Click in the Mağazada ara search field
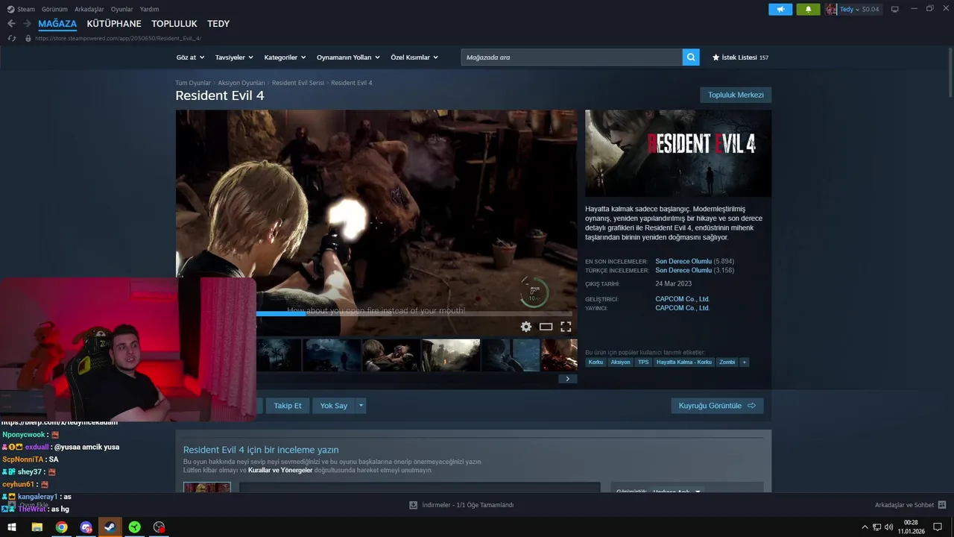This screenshot has height=537, width=954. [572, 57]
